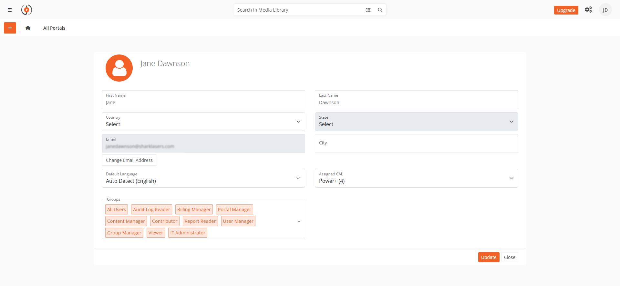Click Jane Dawnson's profile picture
Screen dimensions: 620x286
(x=119, y=68)
